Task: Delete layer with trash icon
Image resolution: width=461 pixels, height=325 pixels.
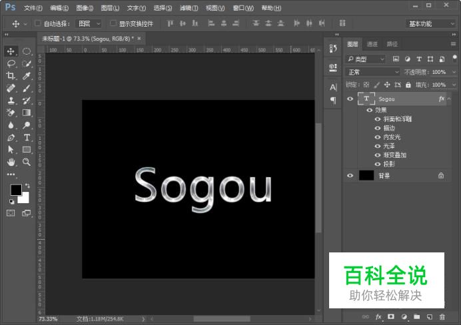Action: click(x=442, y=317)
